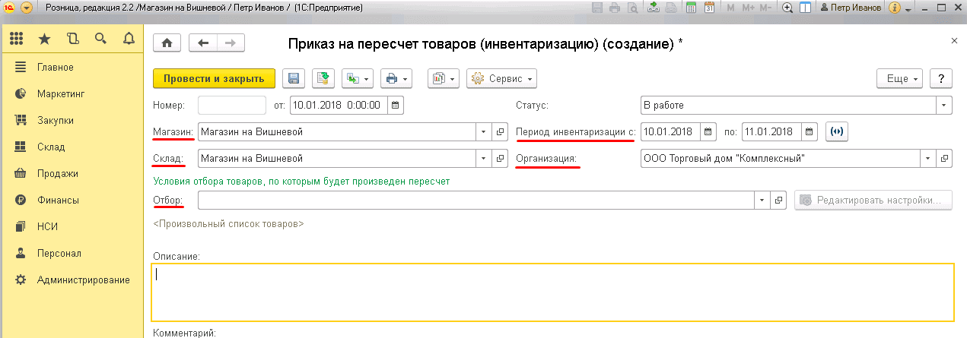Click the back arrow navigation button

202,43
